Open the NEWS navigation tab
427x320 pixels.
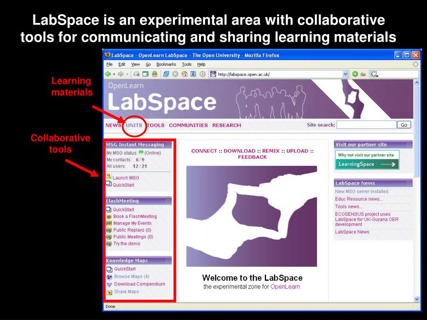point(113,125)
